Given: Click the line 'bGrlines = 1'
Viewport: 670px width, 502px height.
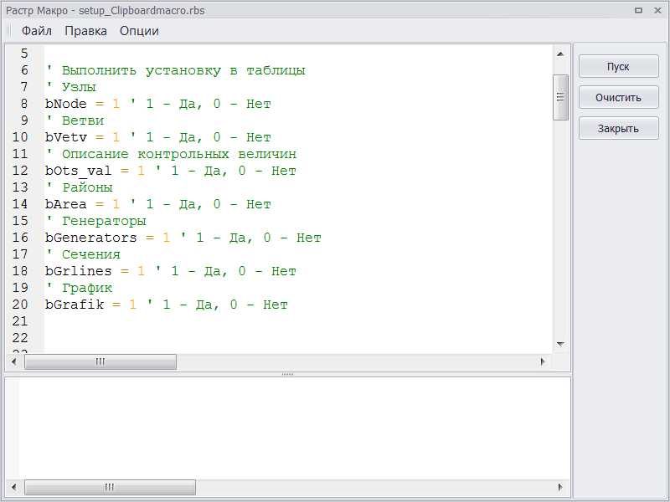Looking at the screenshot, I should point(171,271).
